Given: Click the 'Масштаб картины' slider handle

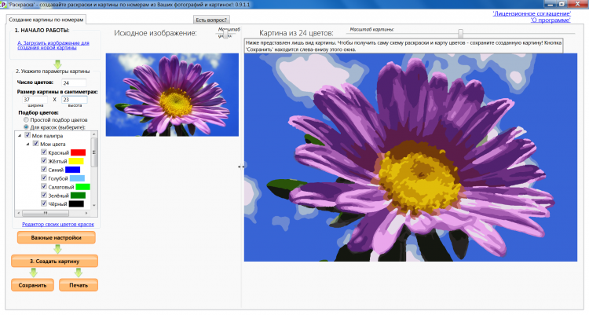Looking at the screenshot, I should [x=460, y=33].
